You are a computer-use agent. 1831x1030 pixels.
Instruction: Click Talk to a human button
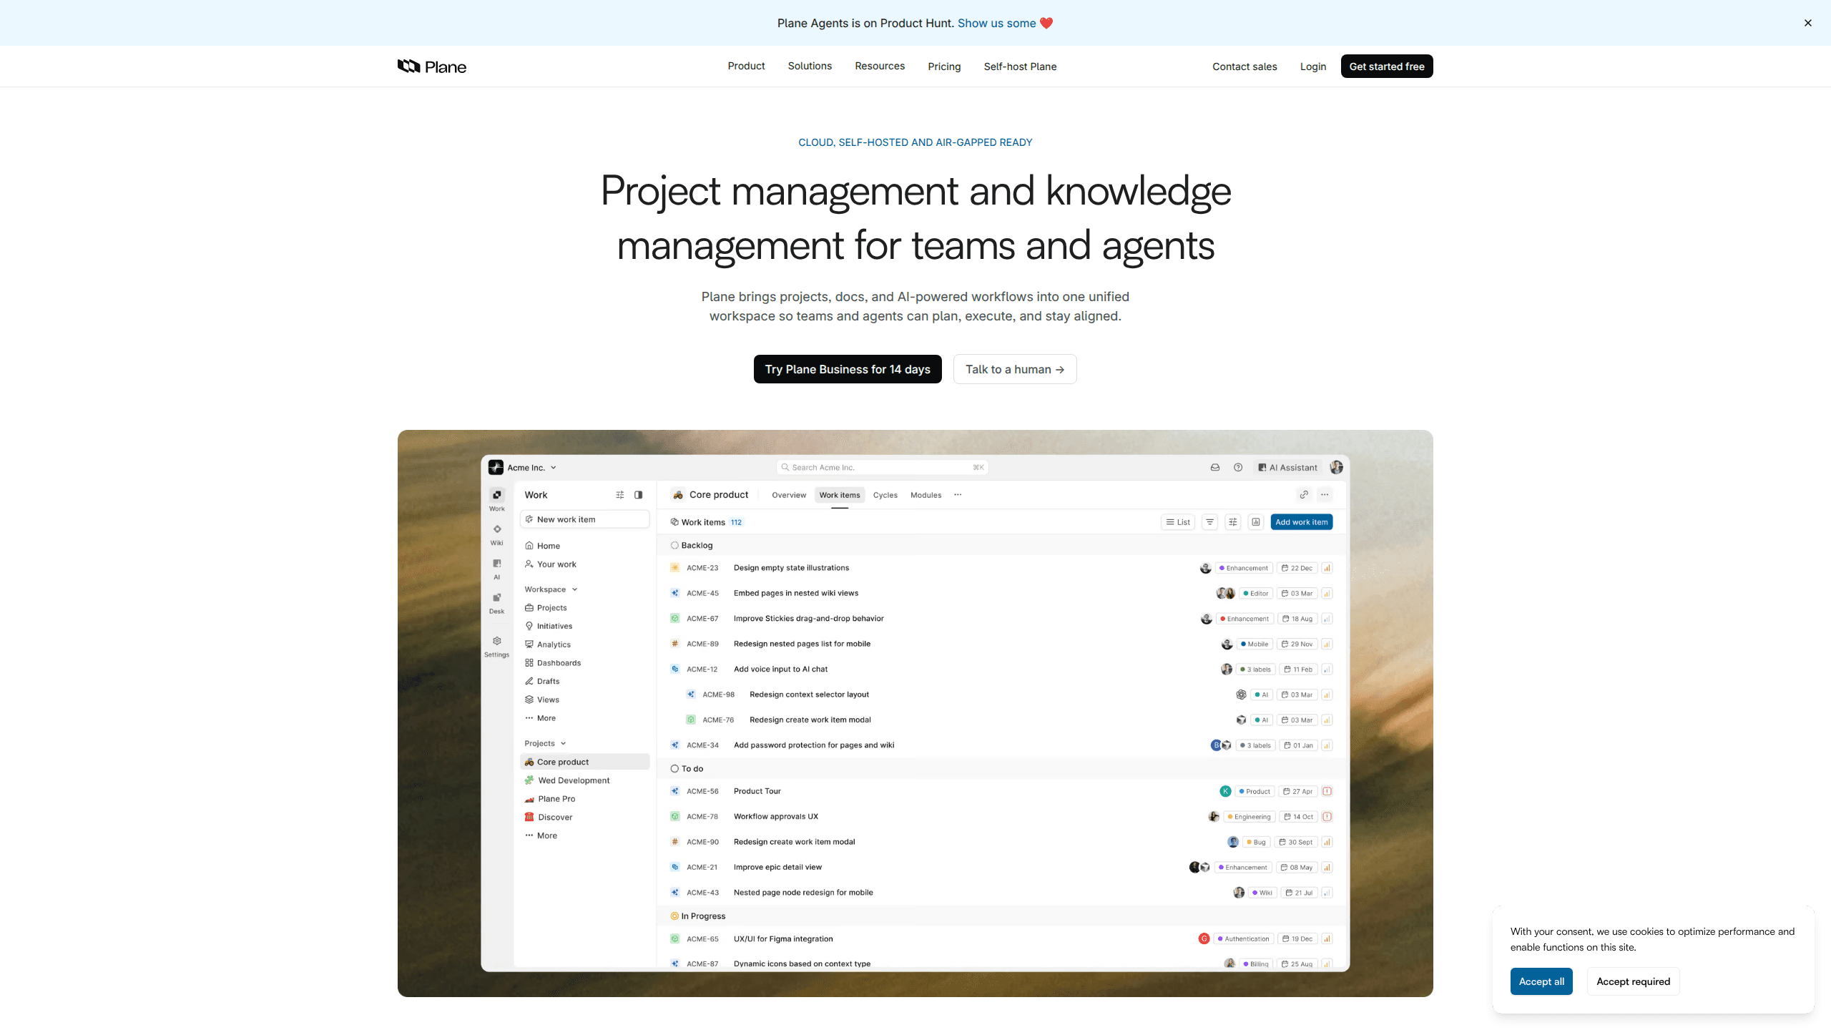(1015, 369)
